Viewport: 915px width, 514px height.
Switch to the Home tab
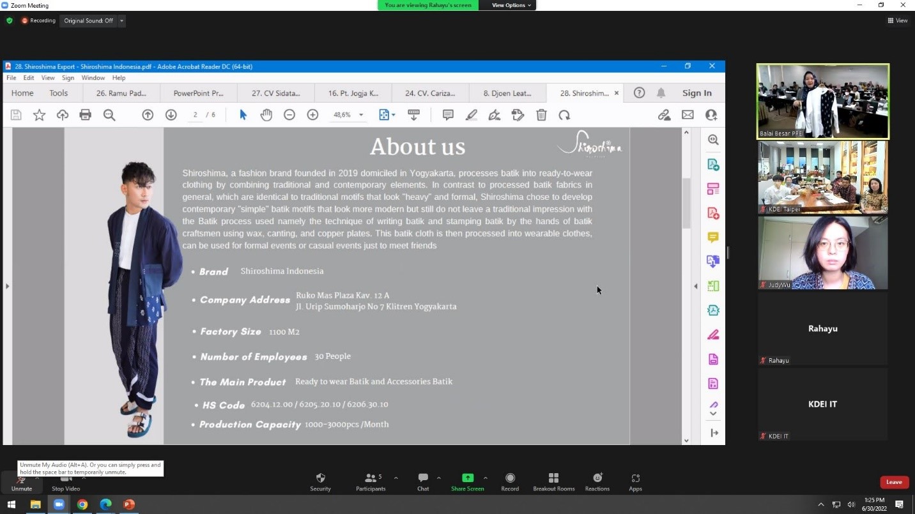[x=22, y=93]
